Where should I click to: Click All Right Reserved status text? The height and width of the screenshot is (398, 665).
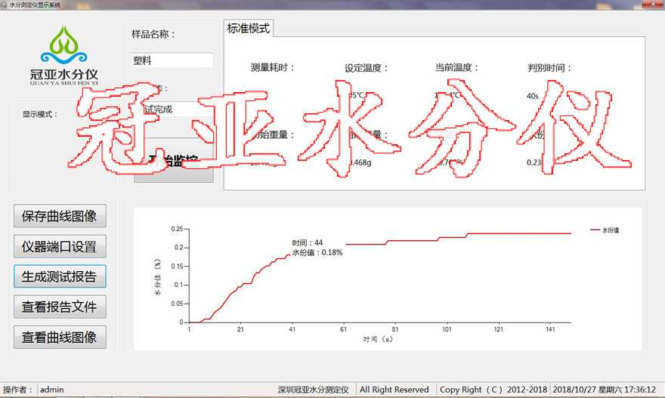coord(394,390)
